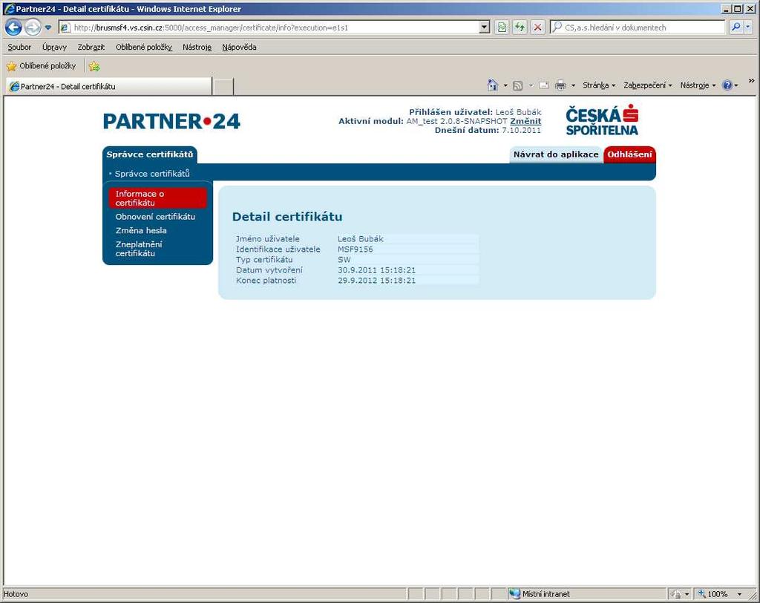The height and width of the screenshot is (603, 760).
Task: Click the magnifier search button
Action: pyautogui.click(x=736, y=27)
